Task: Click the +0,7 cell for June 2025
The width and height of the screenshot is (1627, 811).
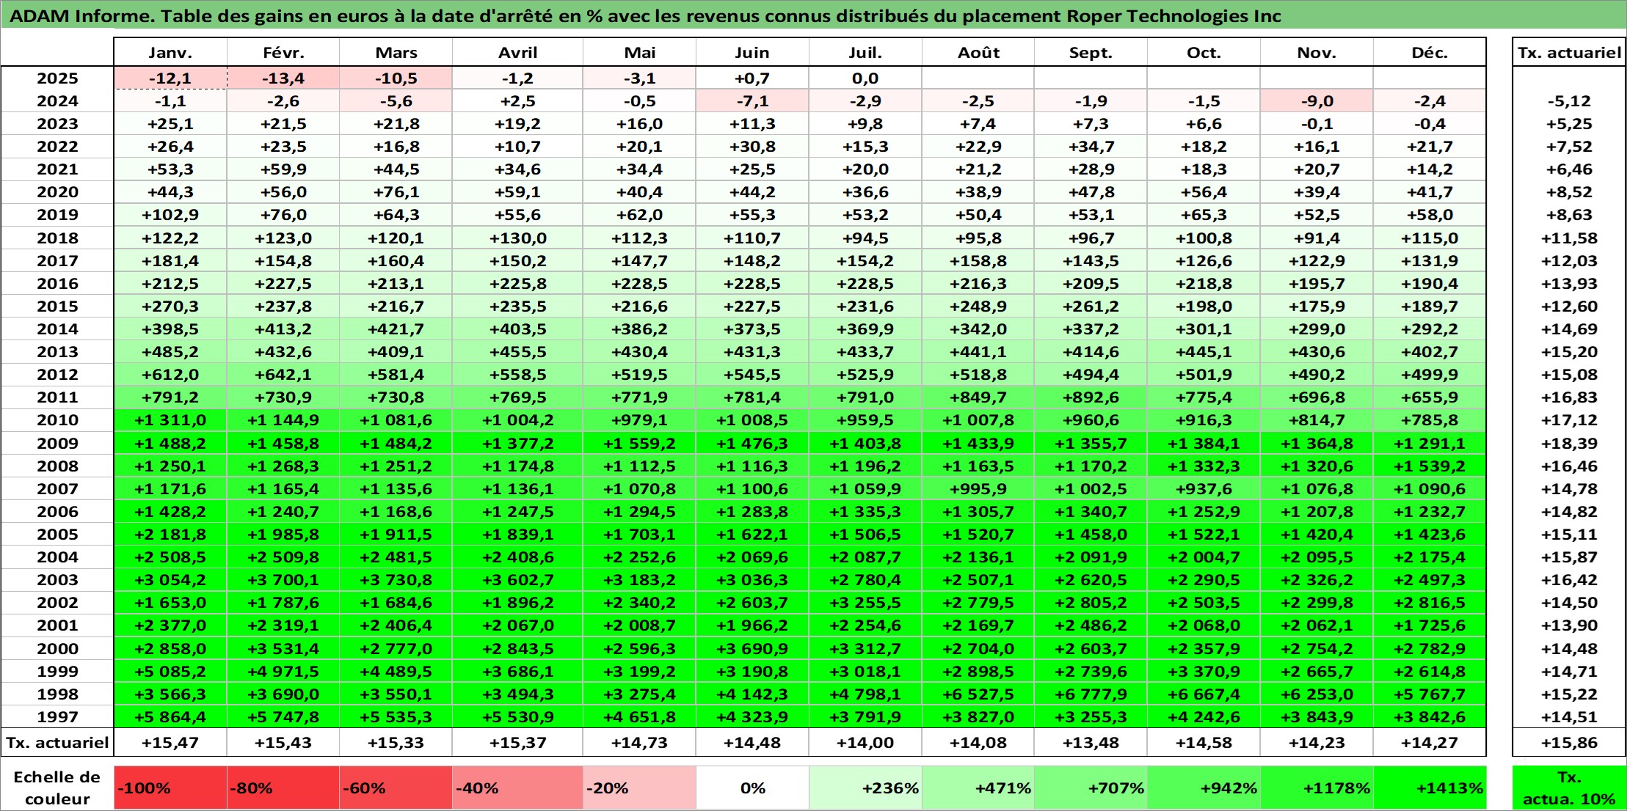Action: [752, 78]
